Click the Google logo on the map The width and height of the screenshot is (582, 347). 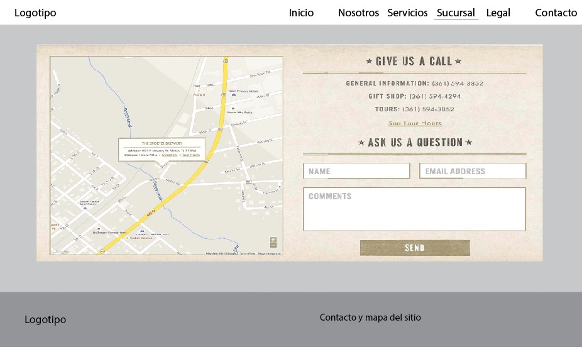[x=60, y=251]
